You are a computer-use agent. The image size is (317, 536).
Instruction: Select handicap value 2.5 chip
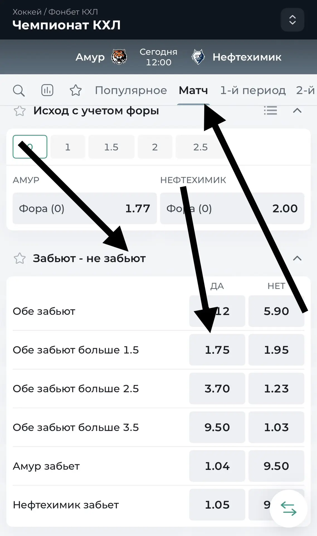201,147
